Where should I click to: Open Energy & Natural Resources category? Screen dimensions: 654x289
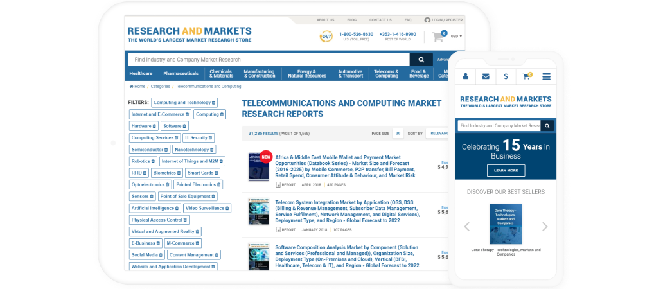pos(307,74)
